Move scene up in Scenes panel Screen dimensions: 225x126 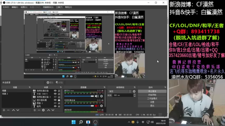13,110
